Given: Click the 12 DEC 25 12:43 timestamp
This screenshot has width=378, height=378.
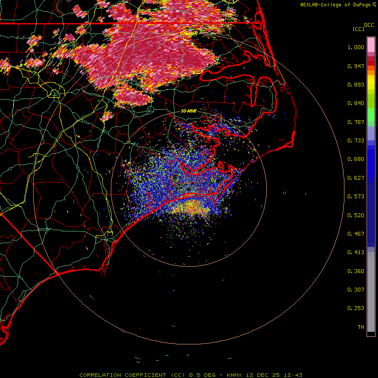Looking at the screenshot, I should coord(274,375).
